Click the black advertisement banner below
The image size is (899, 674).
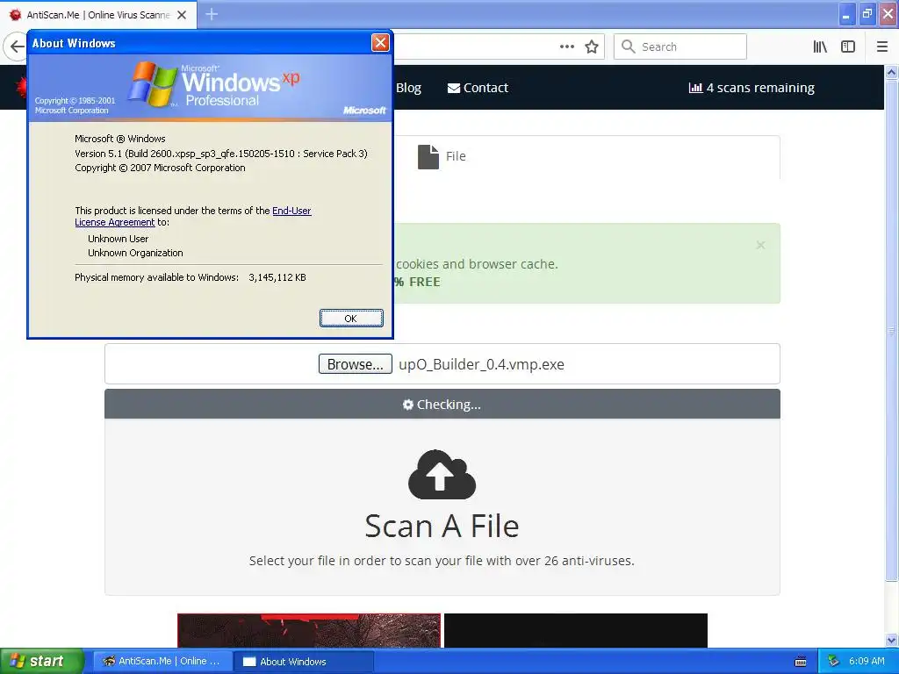576,630
